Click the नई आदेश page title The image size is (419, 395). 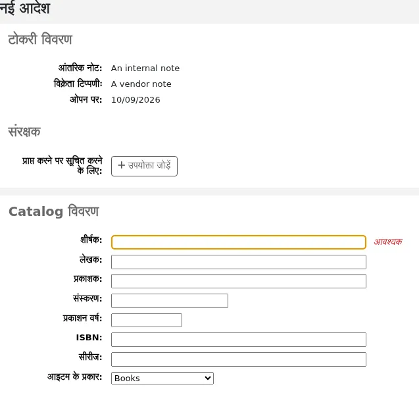25,8
